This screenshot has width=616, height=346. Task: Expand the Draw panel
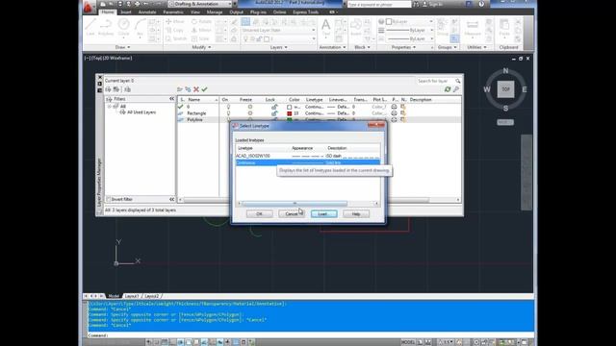[x=122, y=47]
